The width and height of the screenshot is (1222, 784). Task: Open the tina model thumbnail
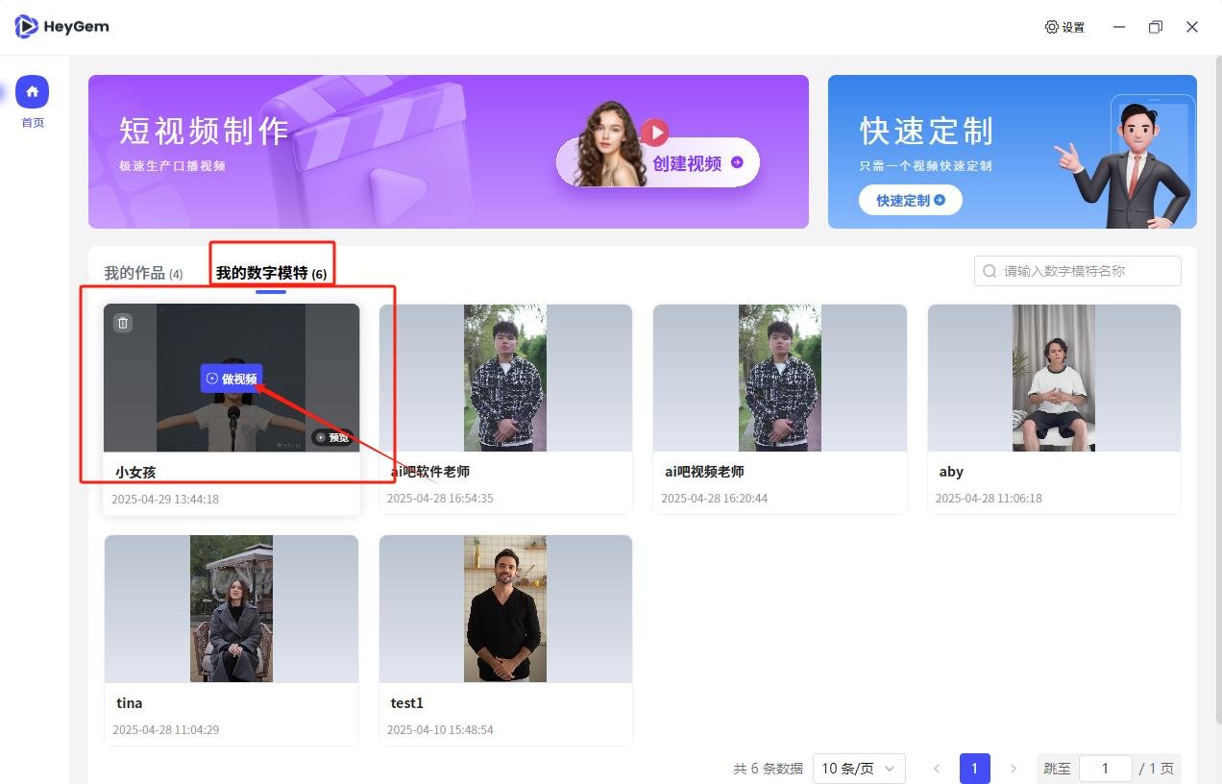coord(231,608)
